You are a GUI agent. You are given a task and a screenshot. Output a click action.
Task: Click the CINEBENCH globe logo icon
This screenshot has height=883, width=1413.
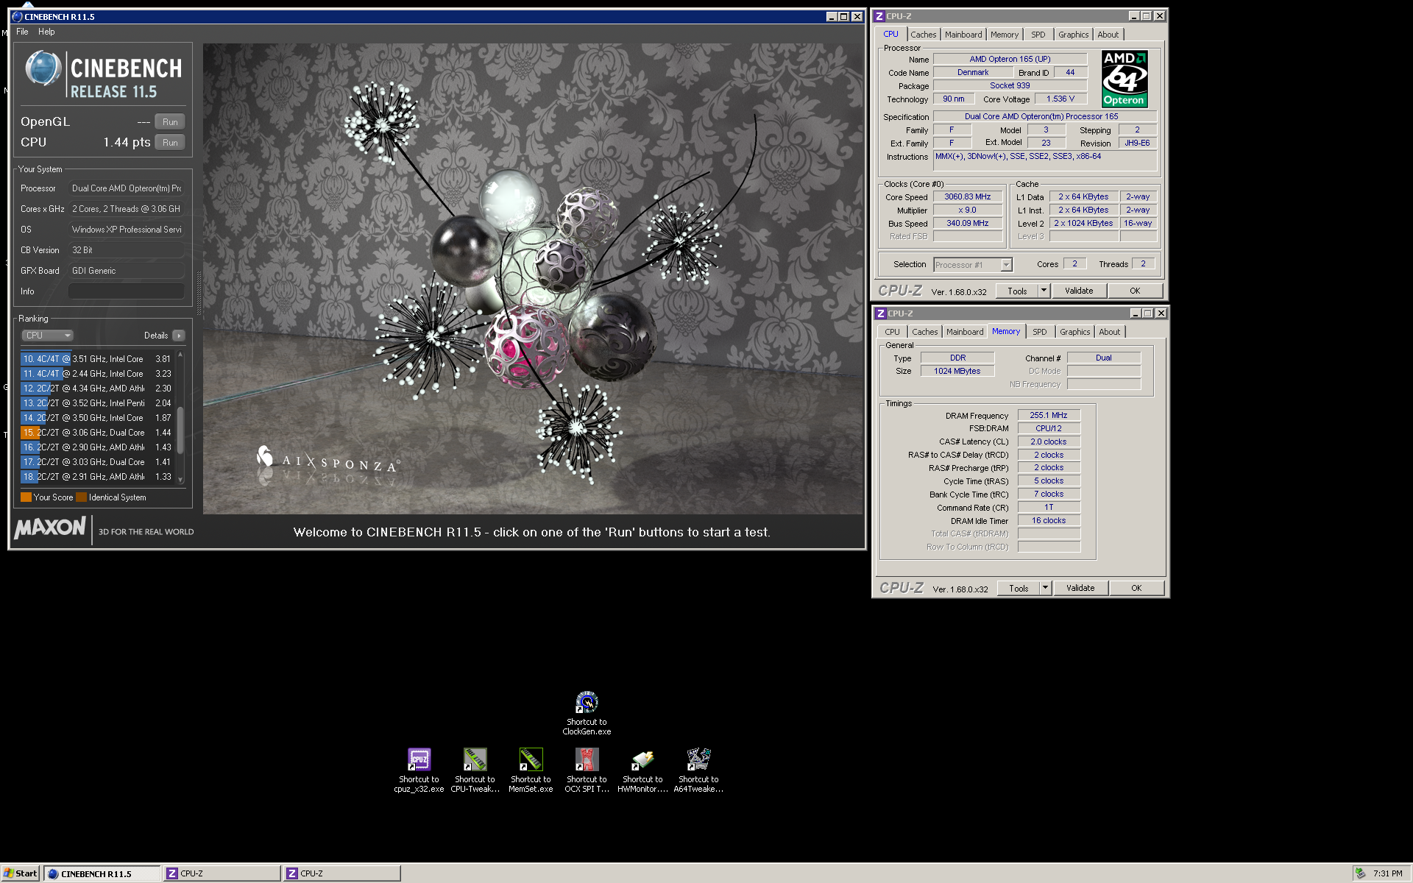coord(43,68)
